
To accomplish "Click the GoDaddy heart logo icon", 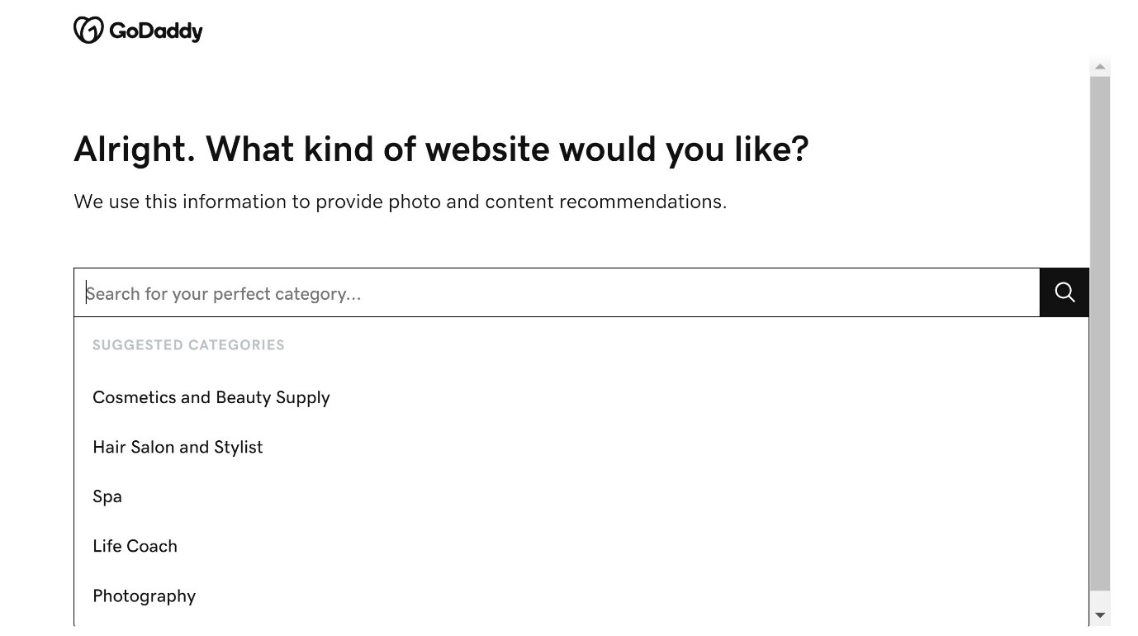I will 88,31.
